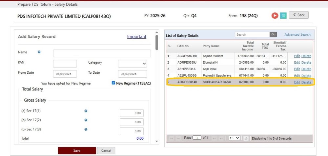Delete Elumalai N's salary record
Viewport: 328px width, 156px height.
306,63
